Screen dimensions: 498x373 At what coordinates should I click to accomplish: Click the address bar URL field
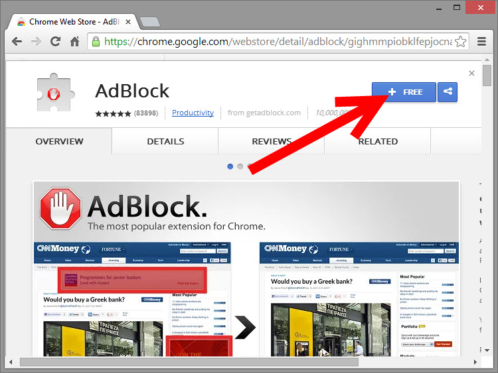[x=278, y=42]
